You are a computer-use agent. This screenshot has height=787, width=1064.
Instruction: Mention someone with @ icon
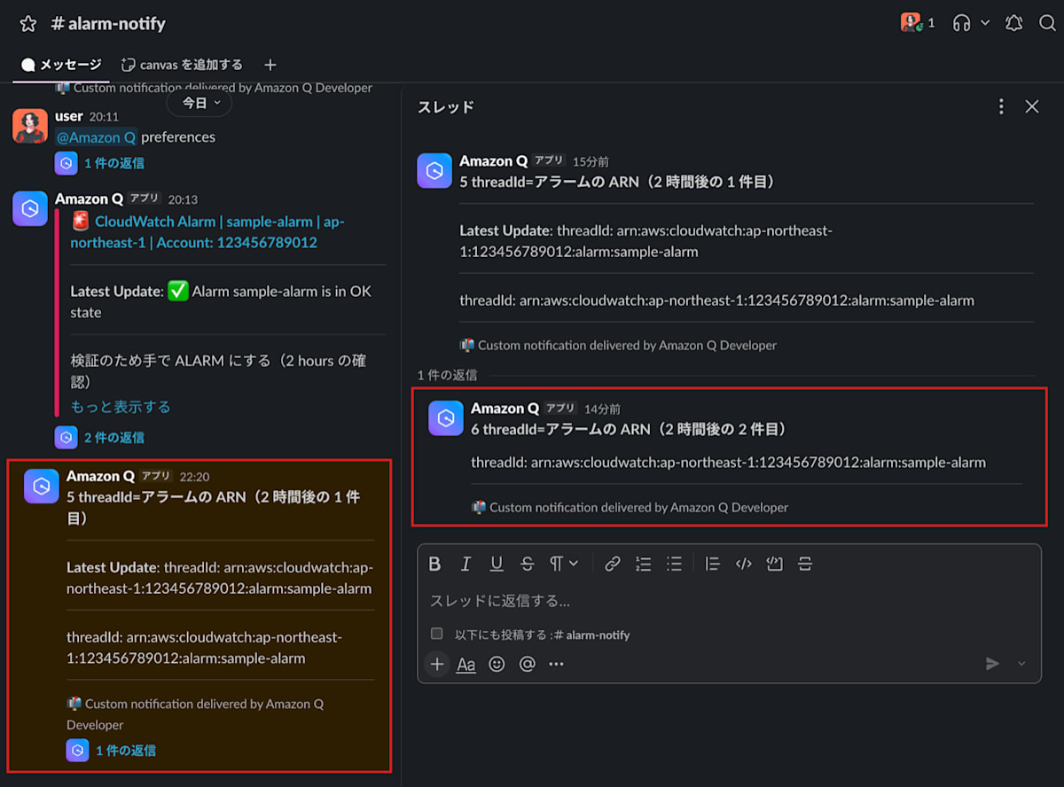[x=528, y=664]
